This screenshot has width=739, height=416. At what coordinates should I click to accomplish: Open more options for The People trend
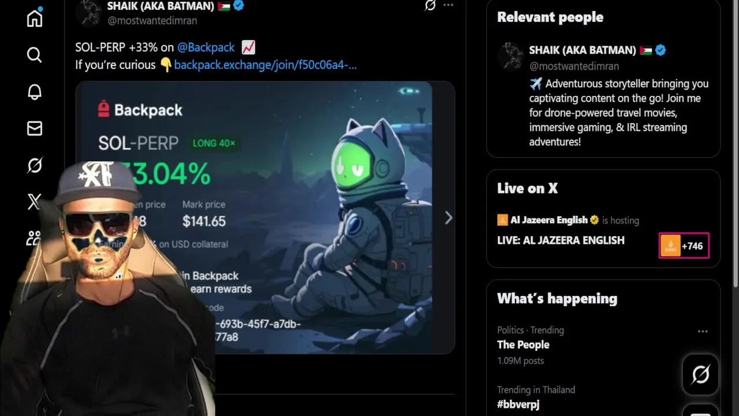[x=703, y=331]
